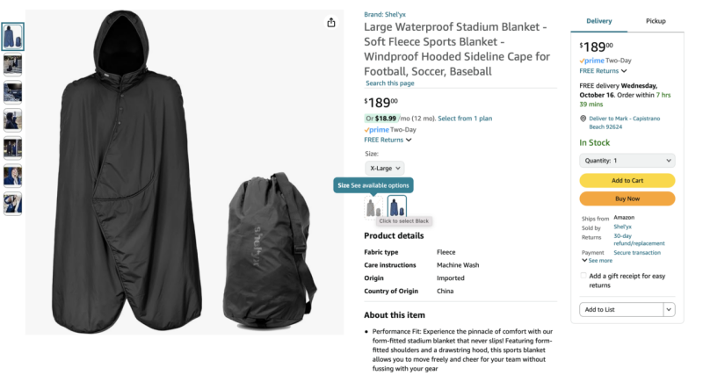The height and width of the screenshot is (375, 703).
Task: Click Select from 1 plan link
Action: pos(465,119)
